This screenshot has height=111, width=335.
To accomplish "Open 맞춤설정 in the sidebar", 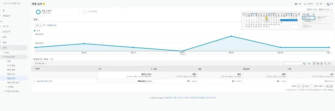I will (6, 16).
